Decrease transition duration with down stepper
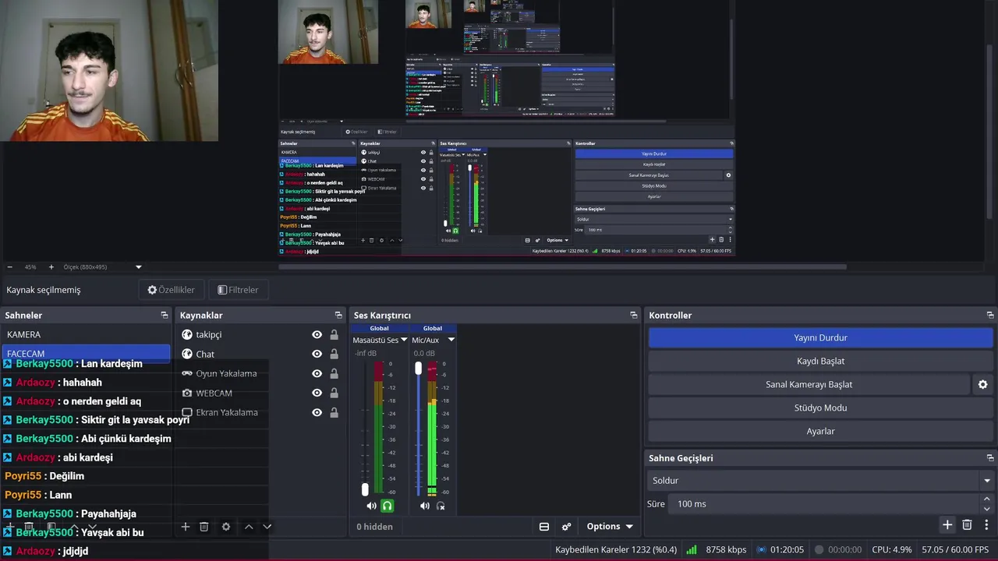 pos(987,509)
